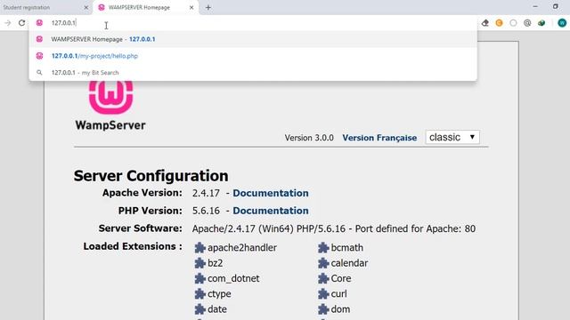Click the calendar extension puzzle icon
570x320 pixels.
pos(323,263)
